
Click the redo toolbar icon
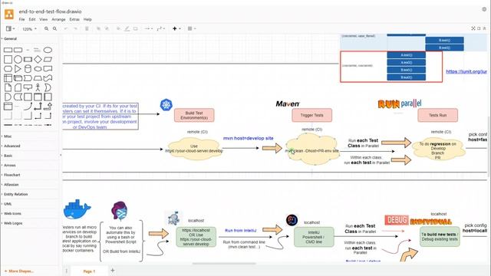[75, 28]
